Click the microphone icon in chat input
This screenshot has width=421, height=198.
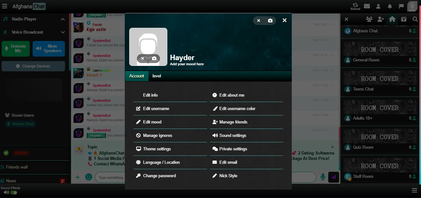click(323, 177)
